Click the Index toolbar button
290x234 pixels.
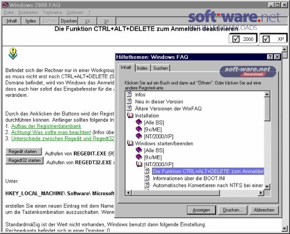click(31, 21)
